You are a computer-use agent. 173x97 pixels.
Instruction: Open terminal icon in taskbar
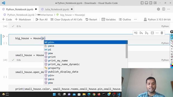coord(104,94)
